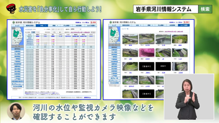Expand the active カメラ画像 menu on the camera page

(184, 25)
